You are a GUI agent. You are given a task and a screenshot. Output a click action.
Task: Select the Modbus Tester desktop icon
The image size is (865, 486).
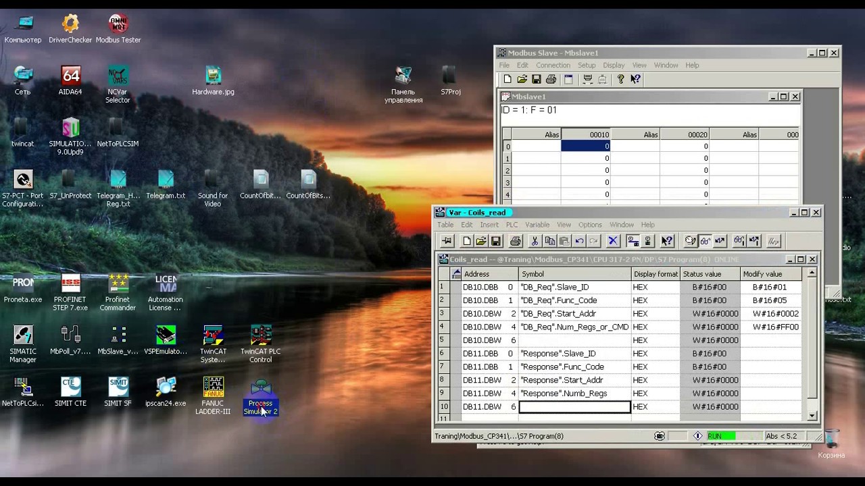[118, 28]
